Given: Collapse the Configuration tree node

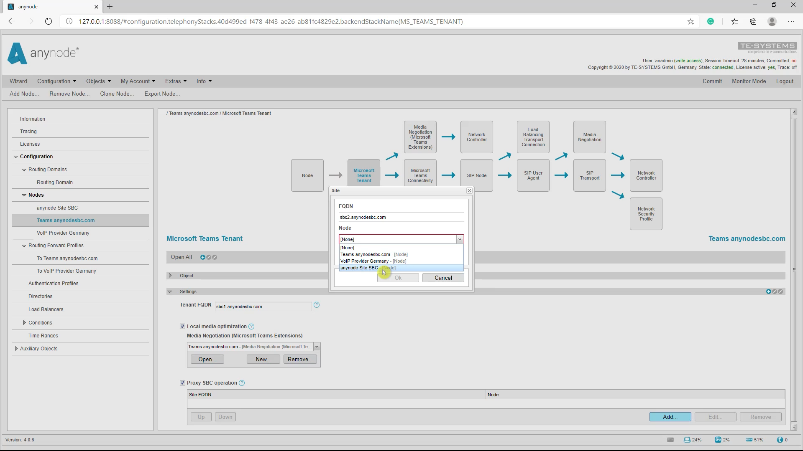Looking at the screenshot, I should [x=15, y=157].
